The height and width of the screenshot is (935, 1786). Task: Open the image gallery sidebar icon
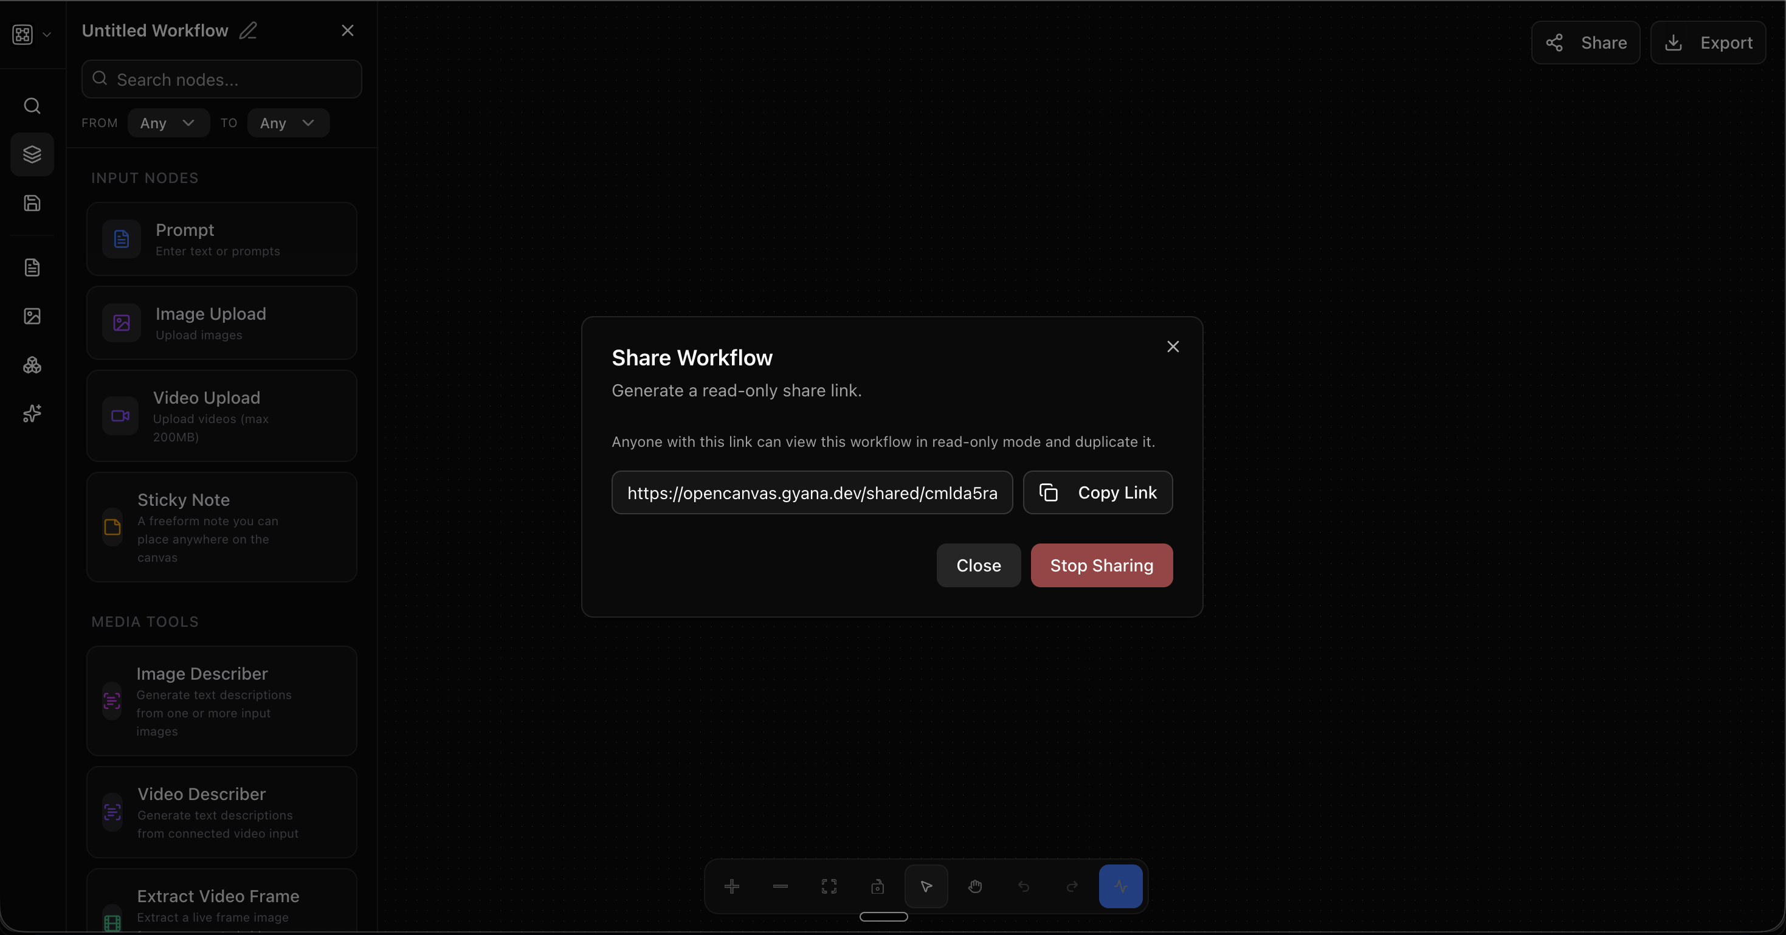tap(32, 316)
